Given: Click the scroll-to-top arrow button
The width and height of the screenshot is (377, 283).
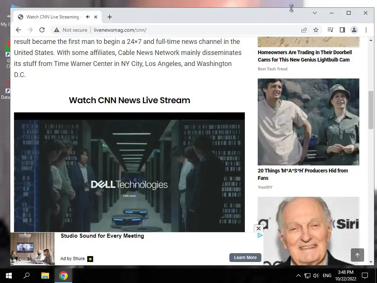Looking at the screenshot, I should (357, 255).
